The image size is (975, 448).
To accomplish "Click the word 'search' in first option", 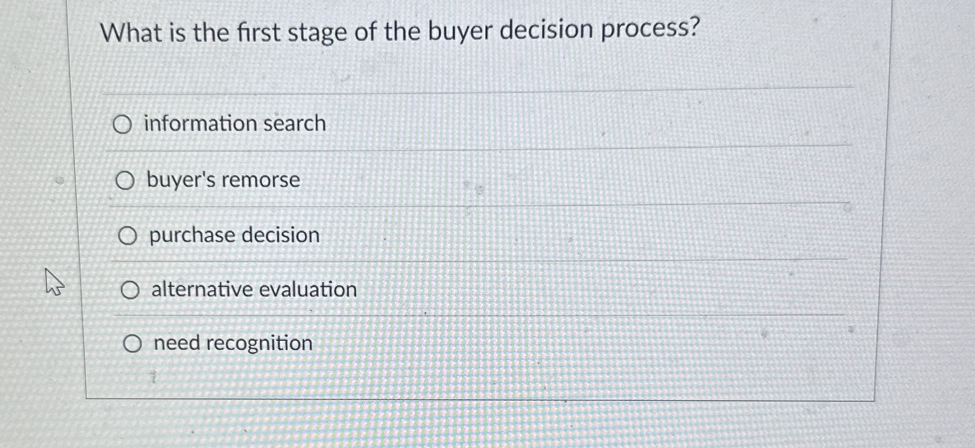I will pyautogui.click(x=295, y=123).
